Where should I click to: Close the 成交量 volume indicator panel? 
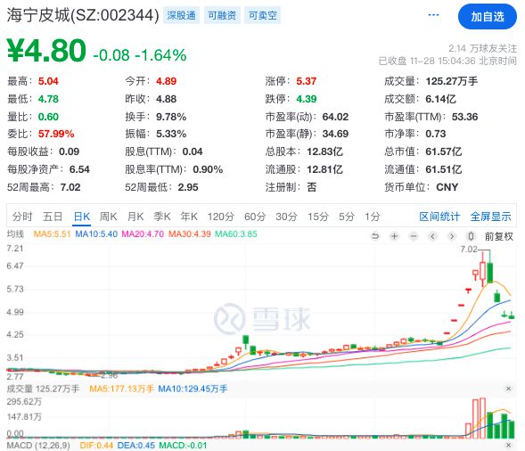509,389
